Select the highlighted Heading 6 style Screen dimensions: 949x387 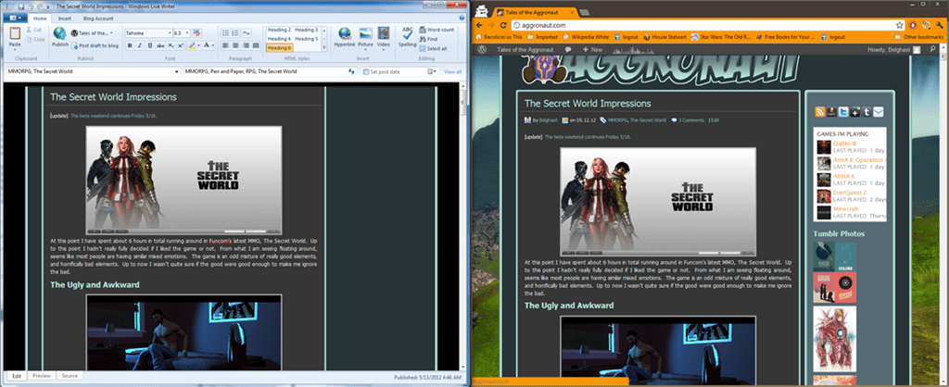[279, 48]
